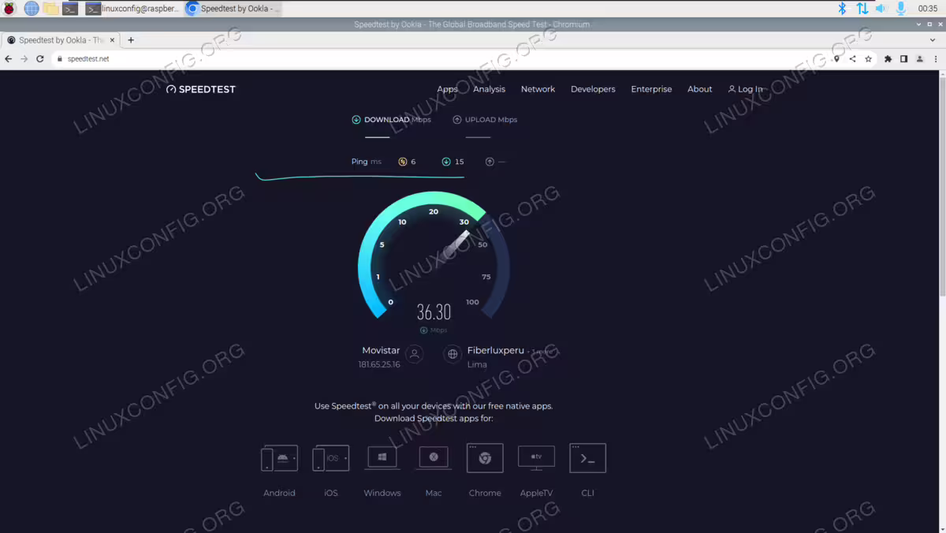
Task: Click the Log In link
Action: 745,89
